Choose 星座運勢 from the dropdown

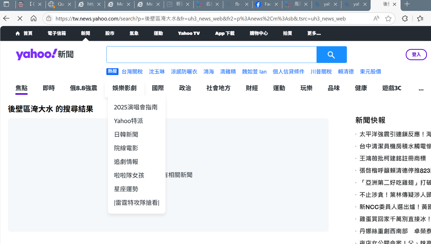[126, 189]
